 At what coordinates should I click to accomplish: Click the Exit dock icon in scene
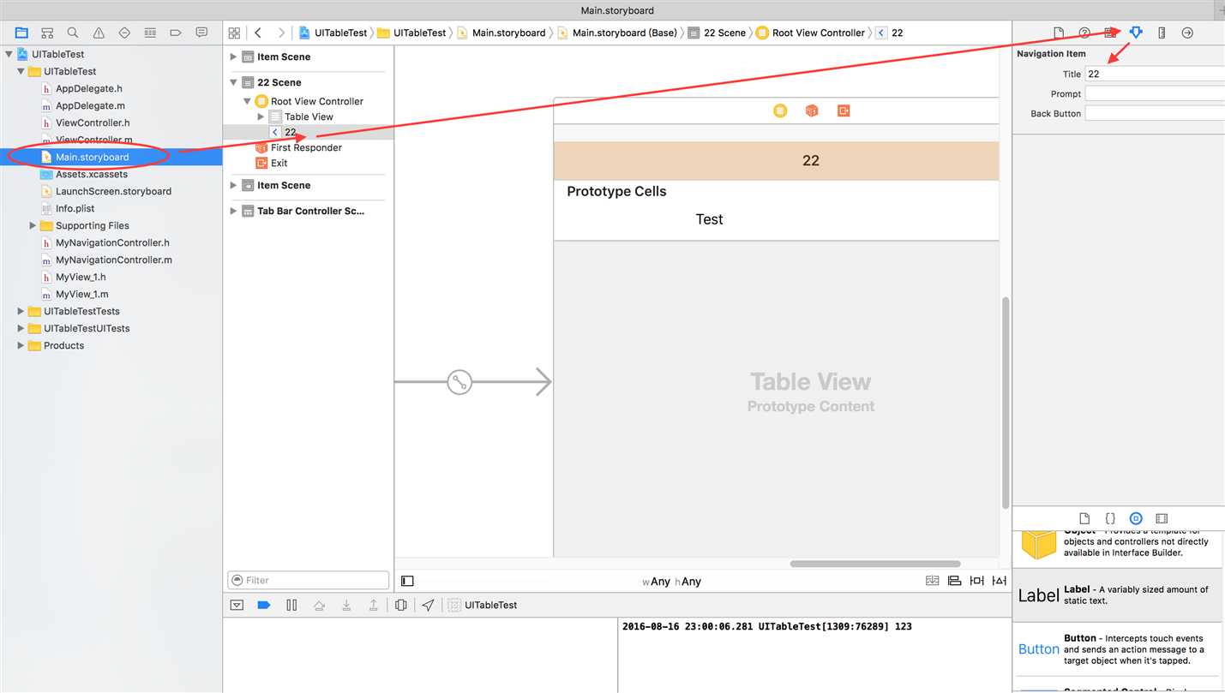point(844,111)
